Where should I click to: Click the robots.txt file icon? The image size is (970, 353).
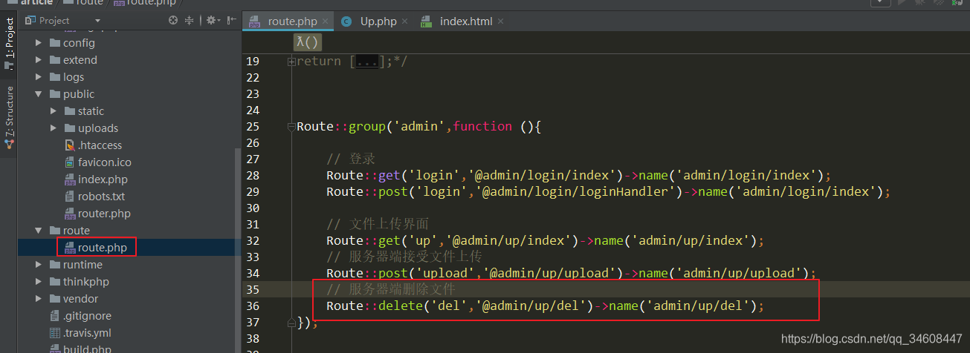click(70, 197)
